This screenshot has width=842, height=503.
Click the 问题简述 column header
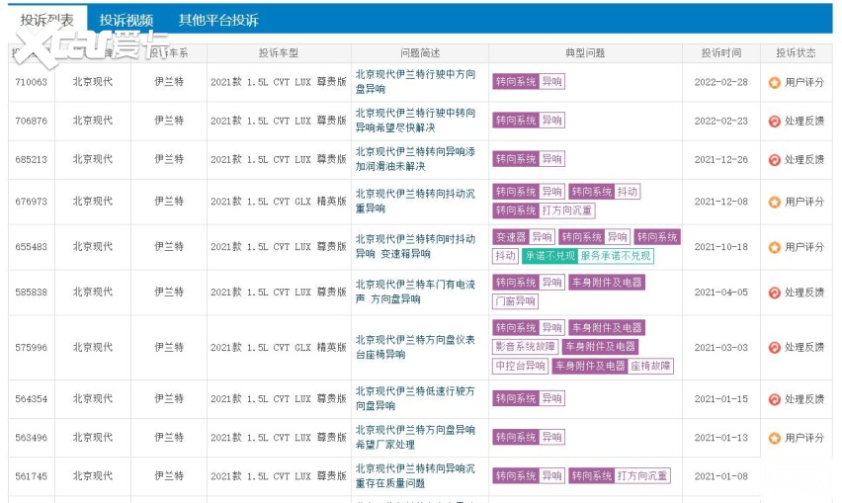point(420,52)
